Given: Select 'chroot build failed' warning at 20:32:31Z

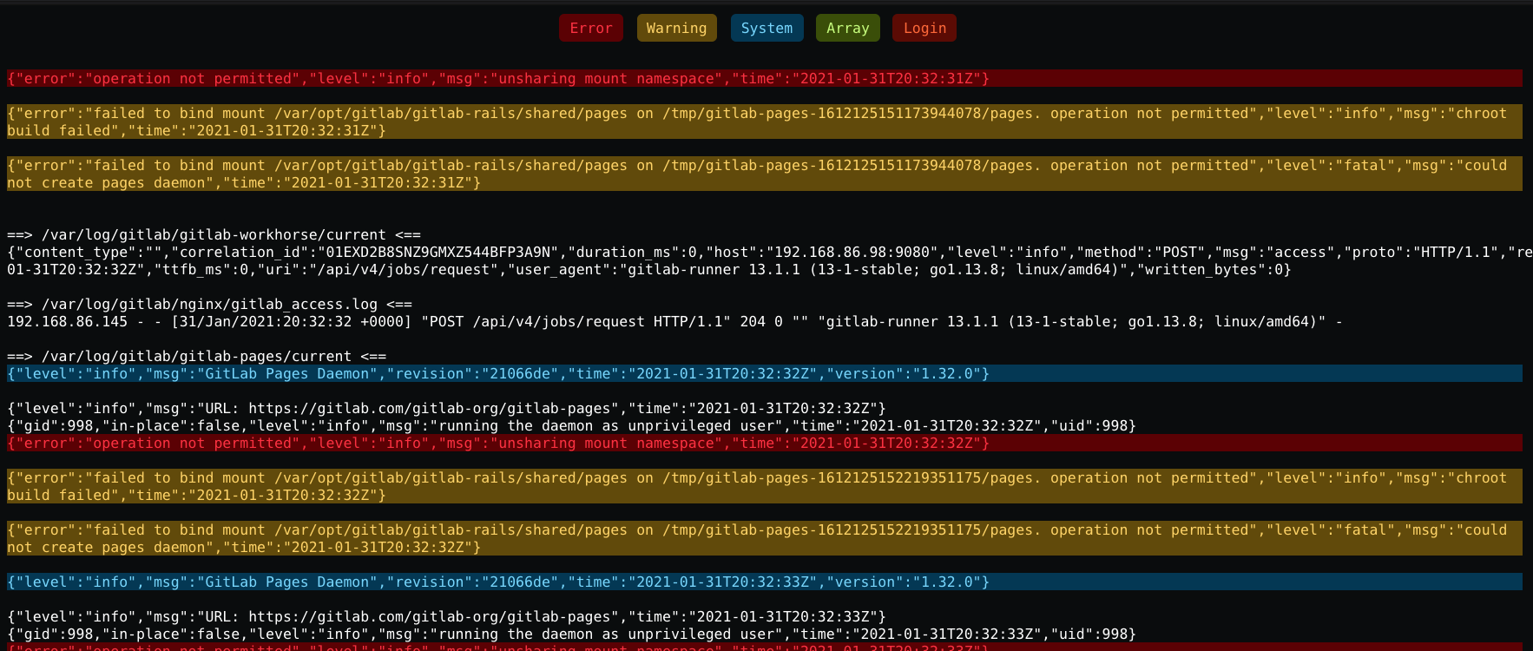Looking at the screenshot, I should (765, 122).
